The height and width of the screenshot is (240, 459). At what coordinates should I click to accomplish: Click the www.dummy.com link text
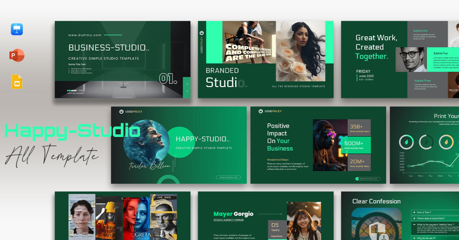click(x=85, y=35)
